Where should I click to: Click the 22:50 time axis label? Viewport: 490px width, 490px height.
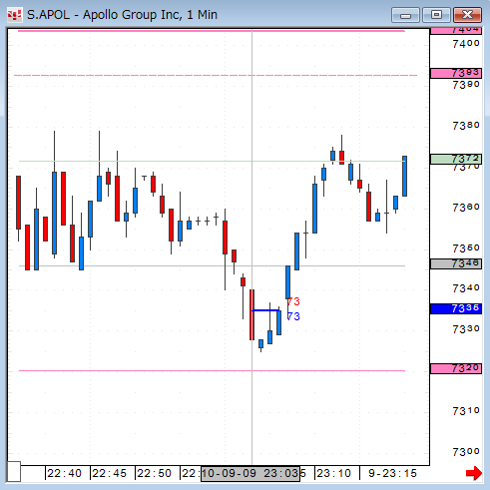pos(154,473)
